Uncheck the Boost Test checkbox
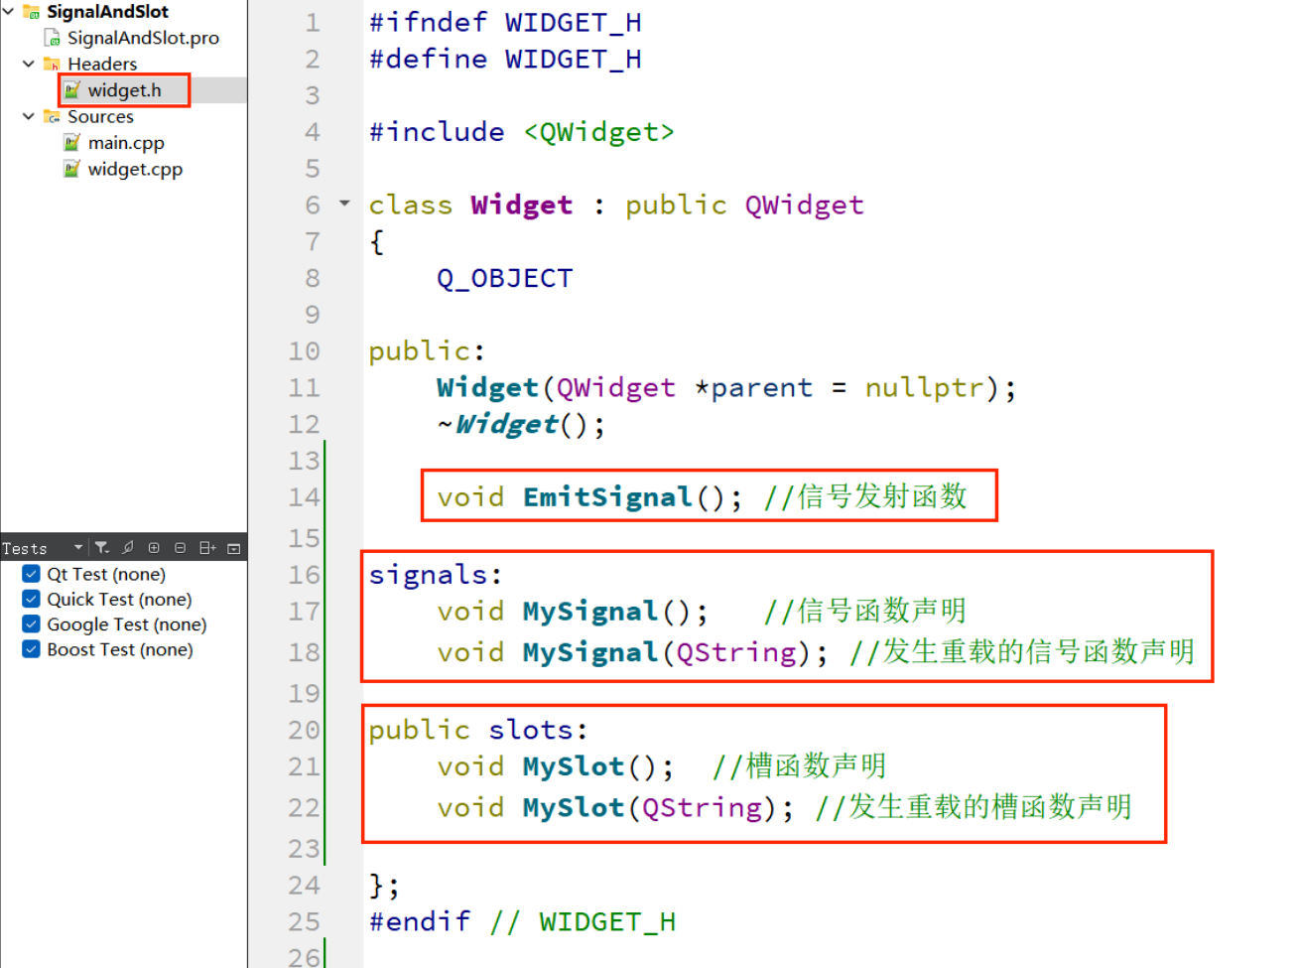Screen dimensions: 1300x968 point(32,649)
